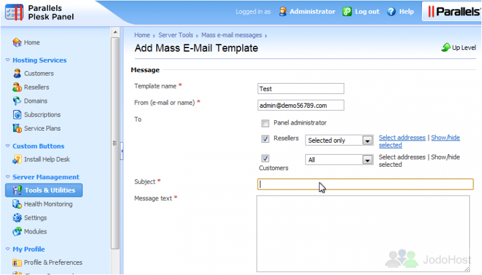
Task: Open Health Monitoring menu item
Action: point(48,204)
